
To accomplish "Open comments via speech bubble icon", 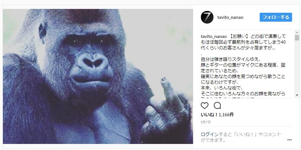I will 217,105.
